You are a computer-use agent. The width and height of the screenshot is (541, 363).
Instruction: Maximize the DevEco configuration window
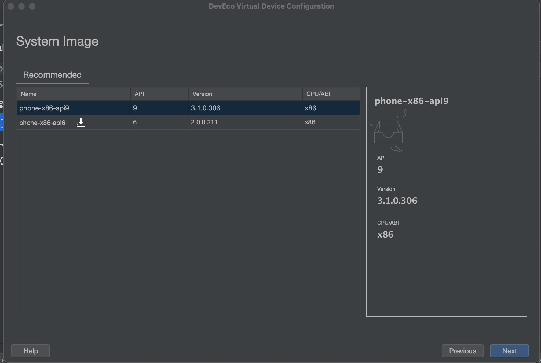point(32,6)
